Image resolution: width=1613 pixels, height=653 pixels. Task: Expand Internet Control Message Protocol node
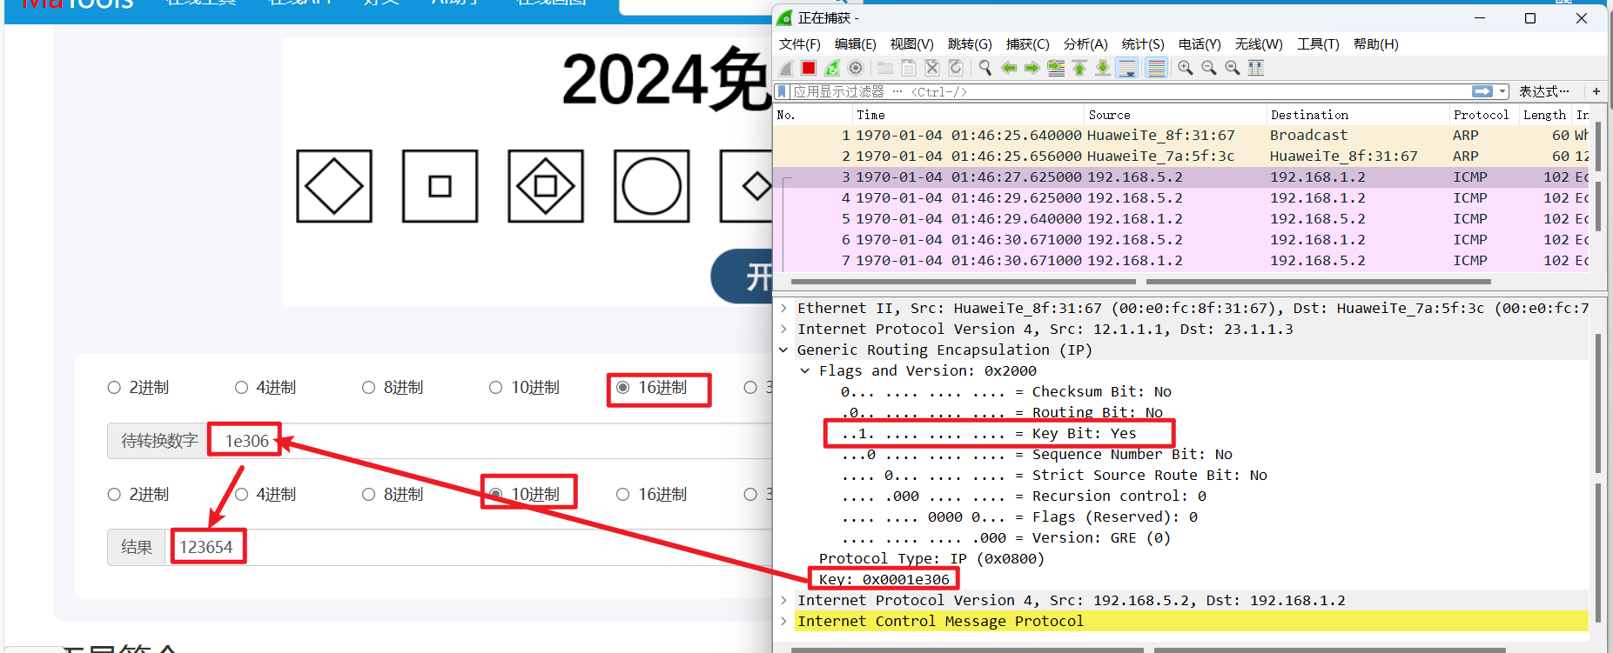point(783,621)
